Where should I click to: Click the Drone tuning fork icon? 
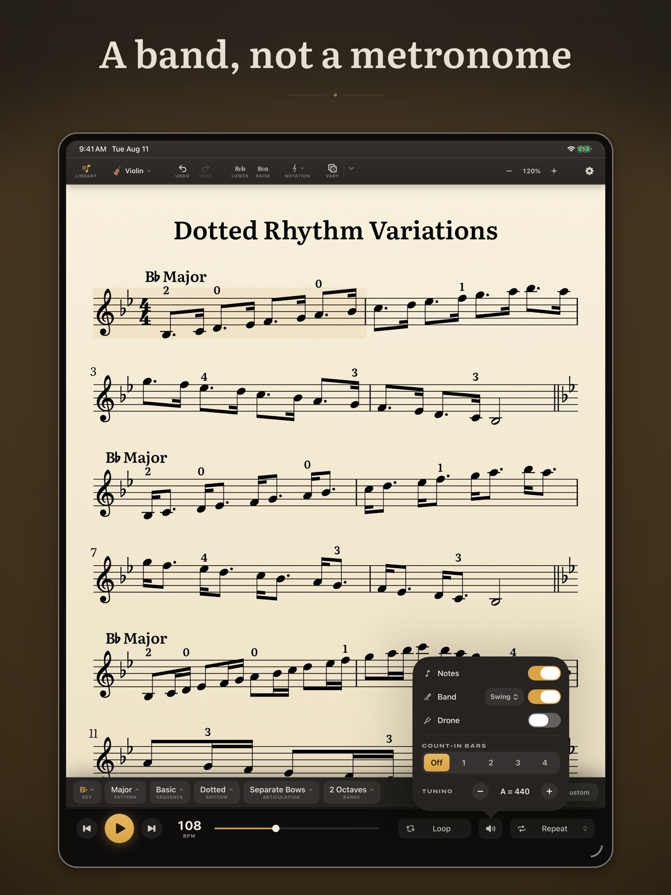coord(428,720)
